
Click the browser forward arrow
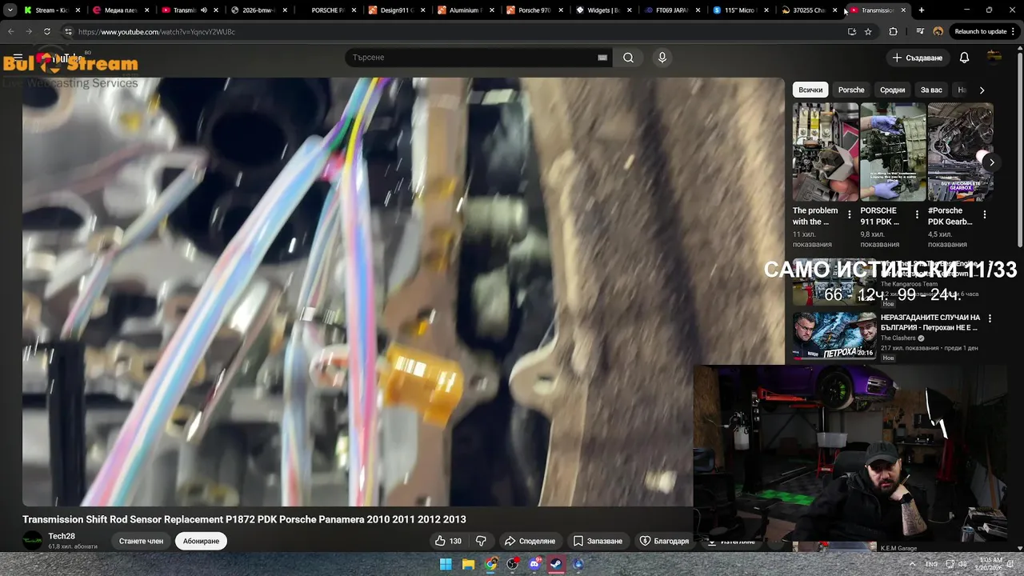[x=29, y=31]
